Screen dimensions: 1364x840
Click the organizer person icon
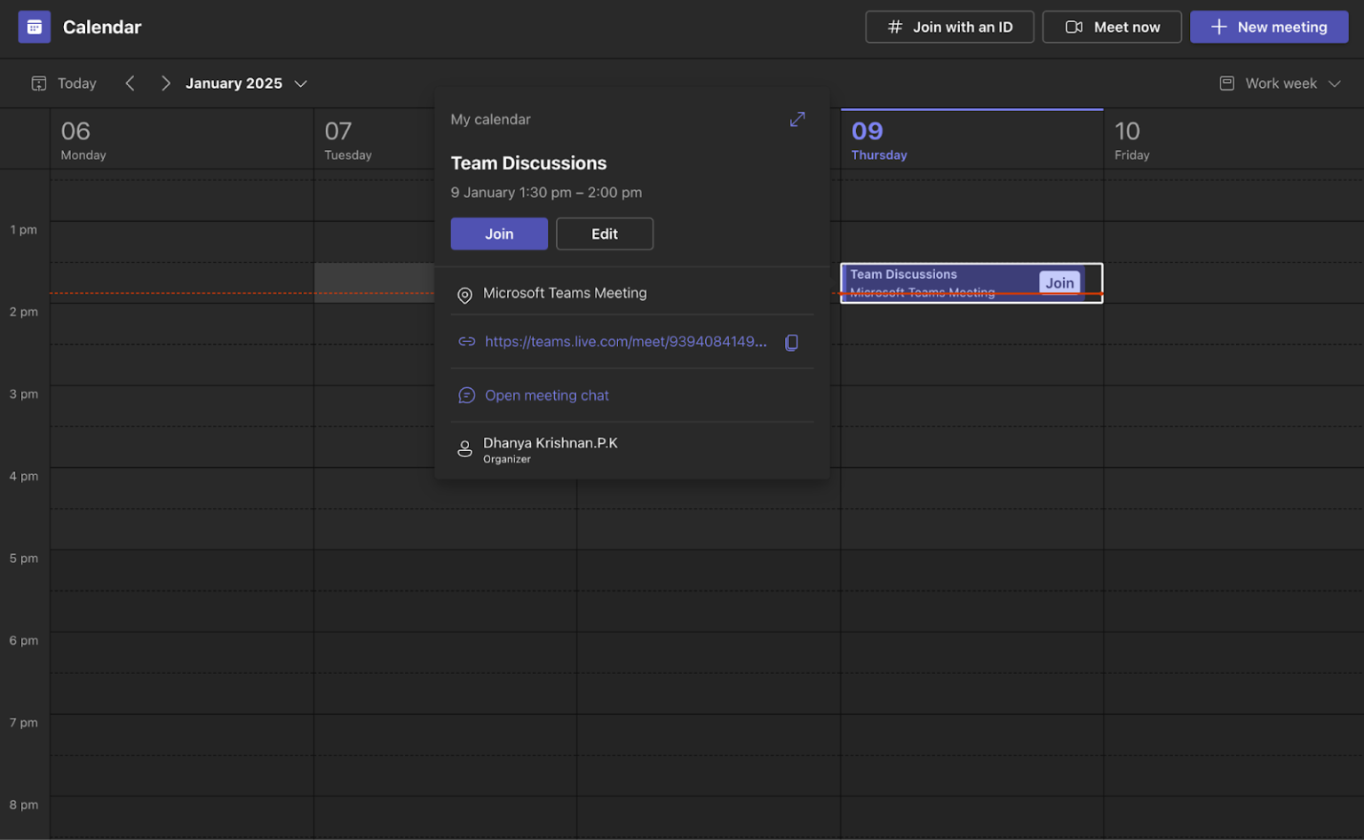point(464,449)
